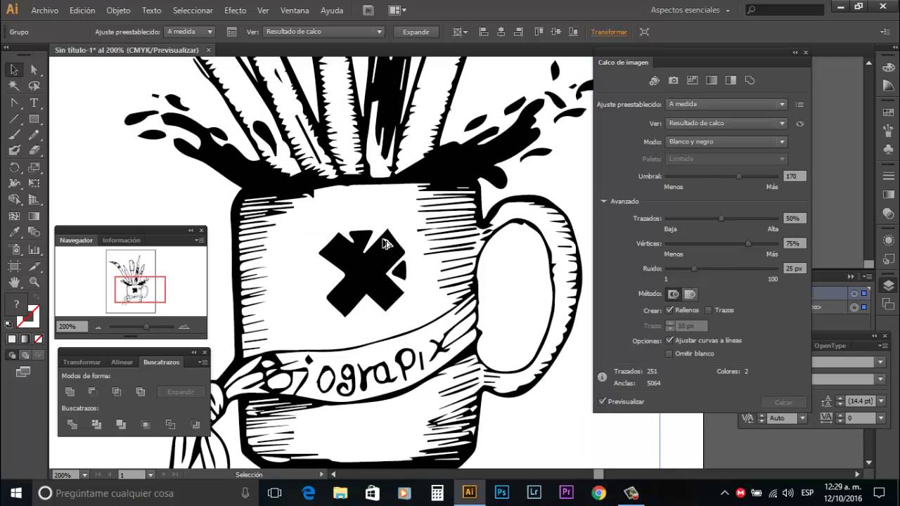Toggle the Rellenos checkbox
900x506 pixels.
click(x=669, y=310)
